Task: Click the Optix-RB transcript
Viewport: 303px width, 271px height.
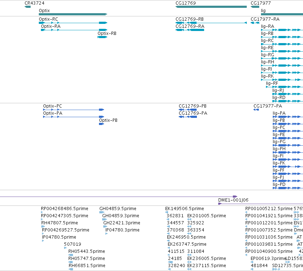Action: pyautogui.click(x=103, y=37)
